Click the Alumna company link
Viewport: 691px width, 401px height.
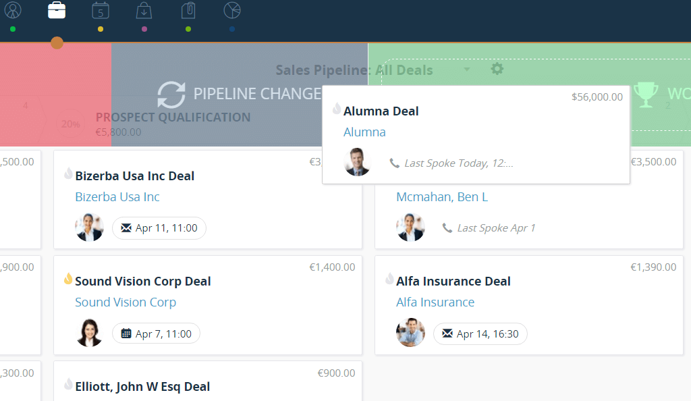[364, 132]
